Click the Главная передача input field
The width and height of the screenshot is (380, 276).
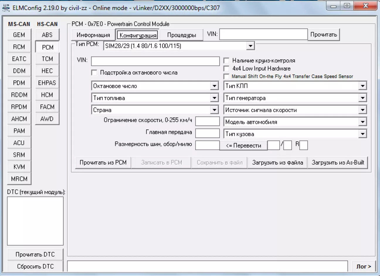[x=207, y=133]
